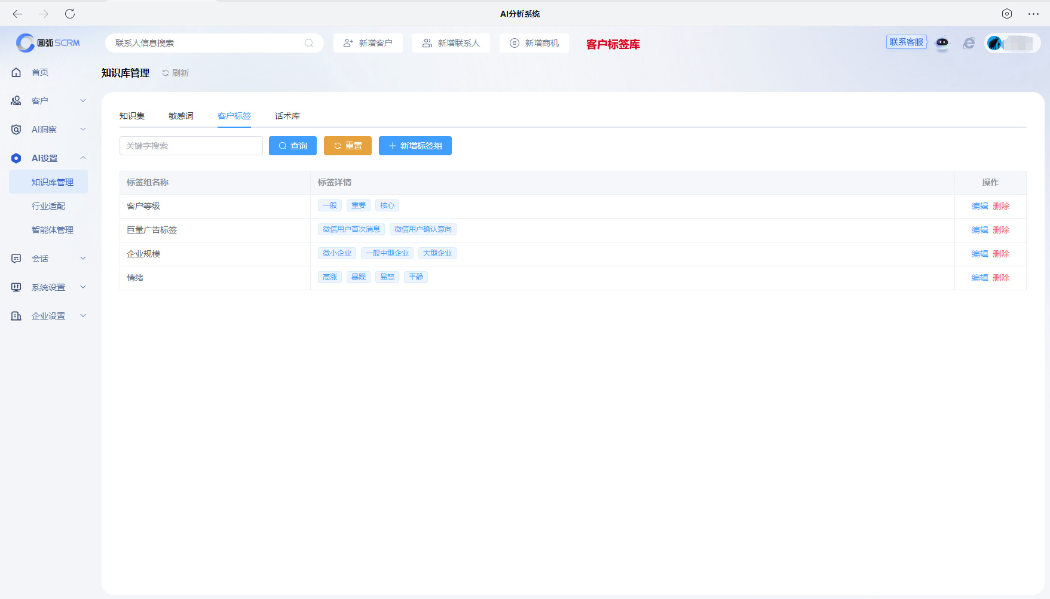
Task: Click 编辑 on the 情绪 tag group row
Action: [x=979, y=277]
